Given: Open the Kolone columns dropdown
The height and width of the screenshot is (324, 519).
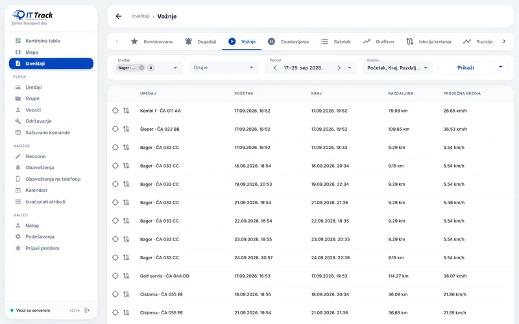Looking at the screenshot, I should [397, 68].
